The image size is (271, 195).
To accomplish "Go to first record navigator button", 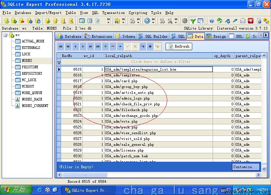I will pos(60,47).
